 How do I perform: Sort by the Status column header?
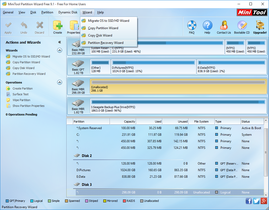point(252,121)
